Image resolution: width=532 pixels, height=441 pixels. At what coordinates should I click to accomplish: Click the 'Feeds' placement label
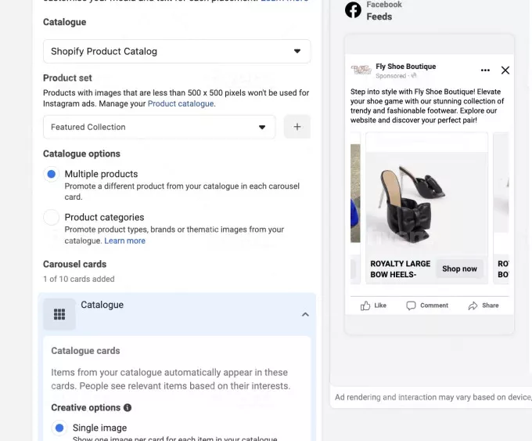pos(379,16)
